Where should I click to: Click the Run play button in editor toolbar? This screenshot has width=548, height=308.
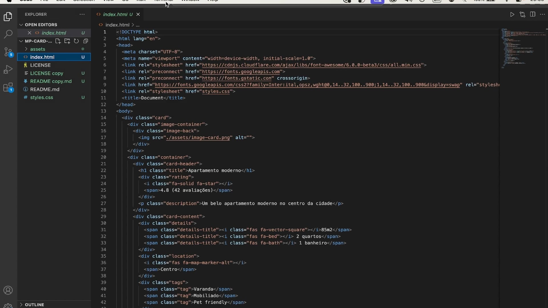(x=512, y=15)
